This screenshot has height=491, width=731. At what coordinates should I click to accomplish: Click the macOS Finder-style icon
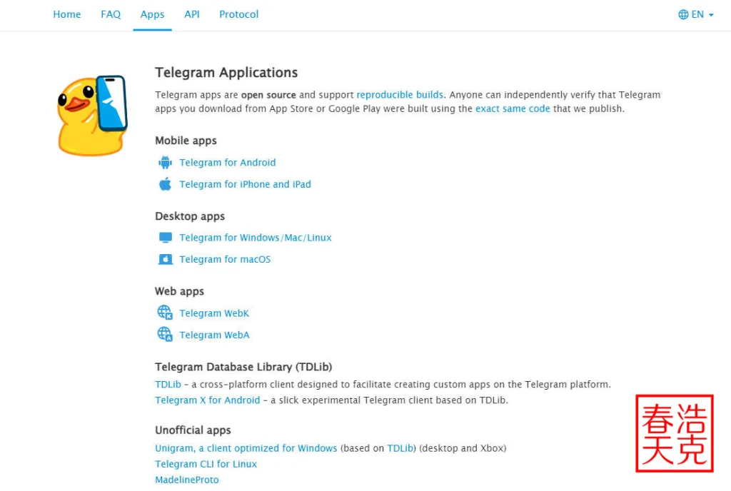166,259
